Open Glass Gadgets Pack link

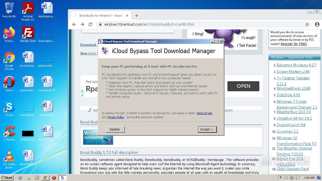[293, 169]
